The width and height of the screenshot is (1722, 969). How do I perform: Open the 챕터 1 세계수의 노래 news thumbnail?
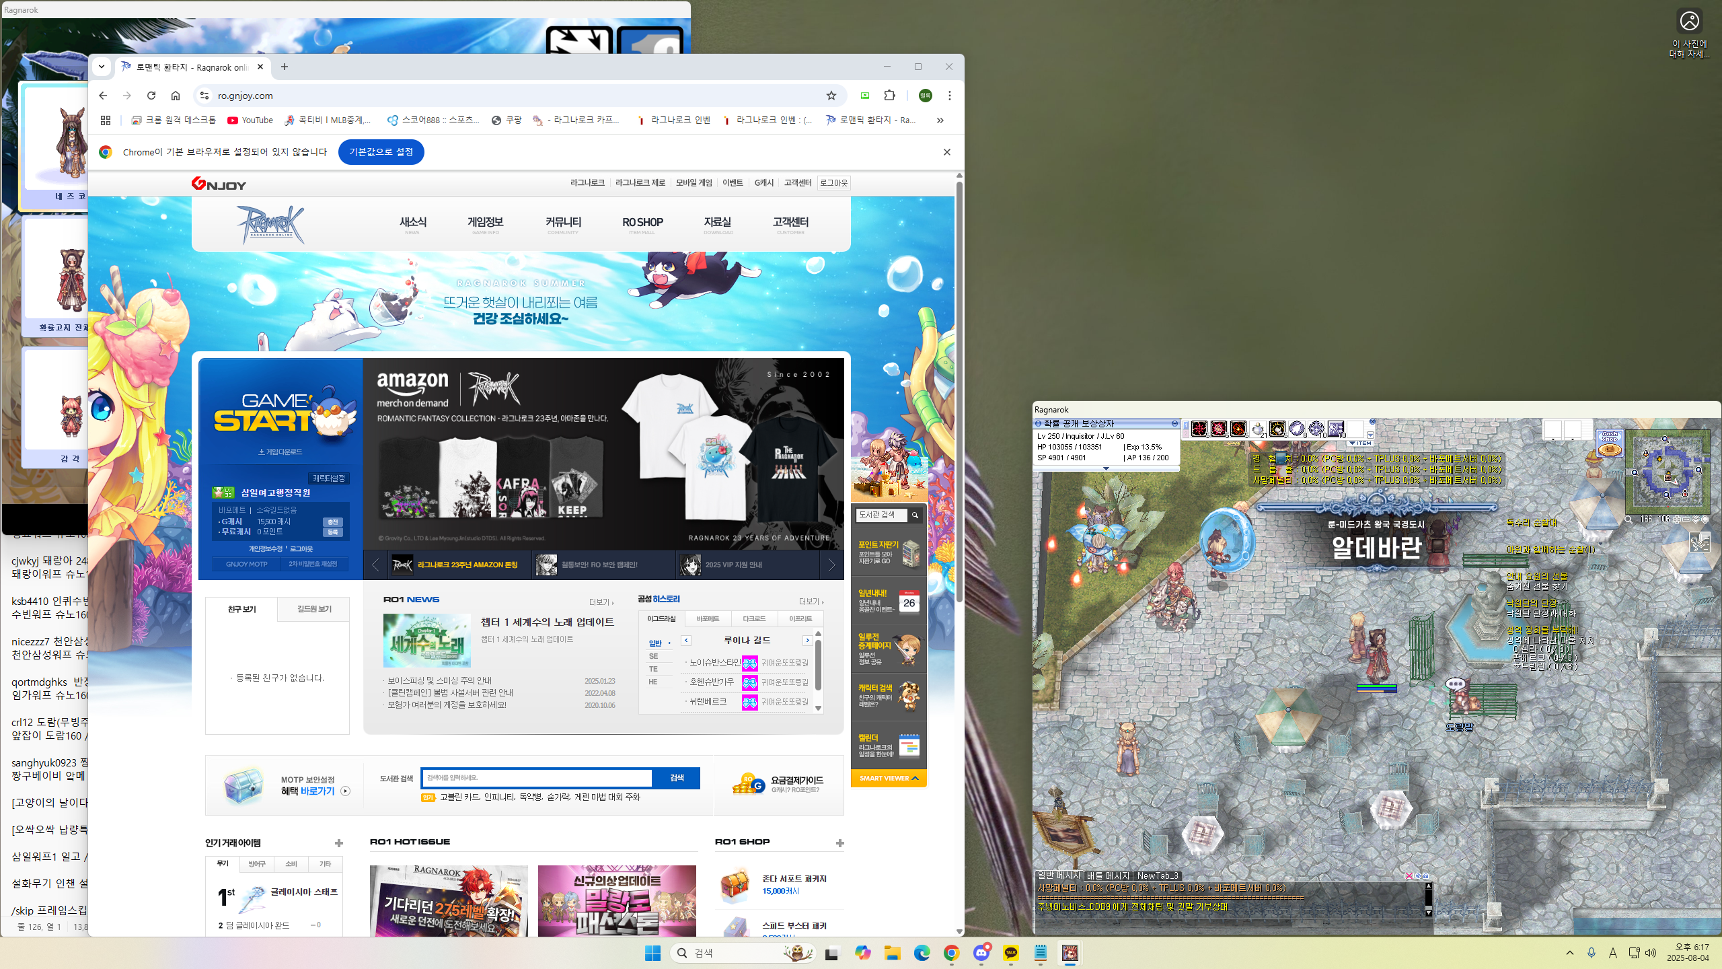[x=427, y=640]
